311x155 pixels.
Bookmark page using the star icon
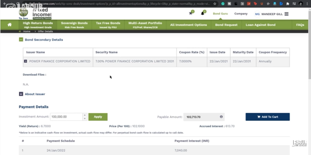215,3
